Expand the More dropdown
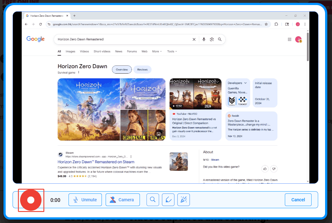The height and width of the screenshot is (223, 332). [157, 52]
